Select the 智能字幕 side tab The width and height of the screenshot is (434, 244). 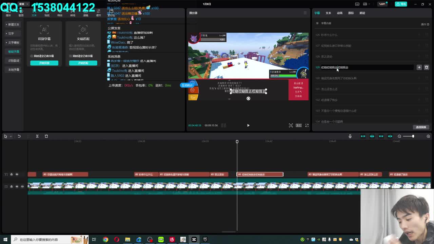[14, 52]
